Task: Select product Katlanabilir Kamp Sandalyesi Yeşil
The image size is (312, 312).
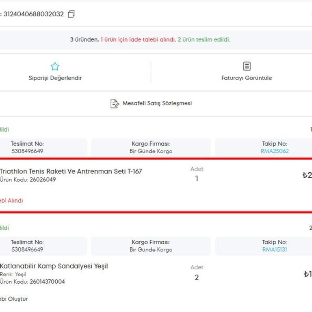Action: (54, 266)
